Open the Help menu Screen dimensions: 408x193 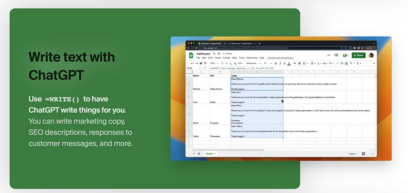[x=262, y=58]
